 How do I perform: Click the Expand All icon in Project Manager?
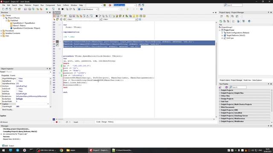(x=224, y=21)
